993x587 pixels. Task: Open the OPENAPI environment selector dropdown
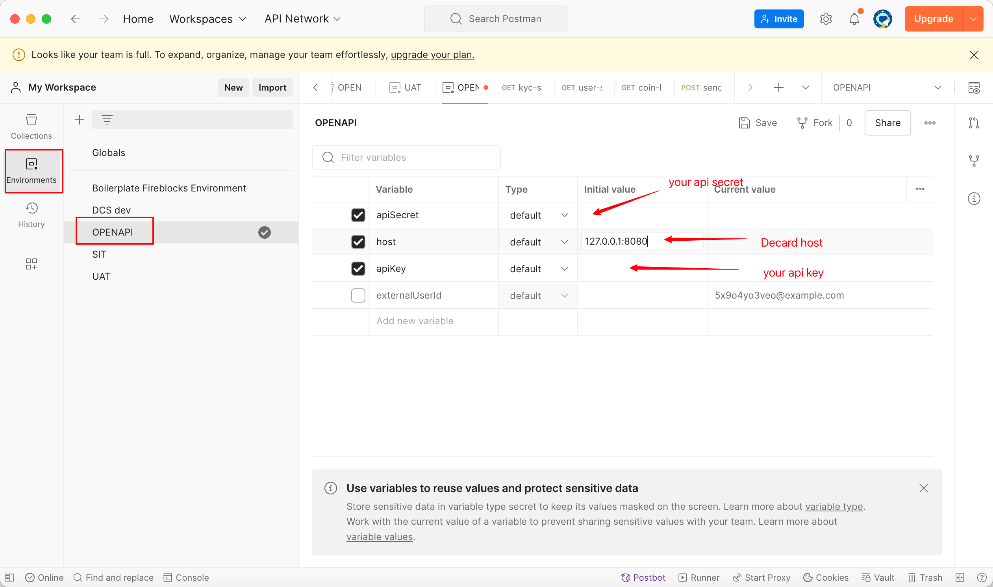tap(887, 87)
